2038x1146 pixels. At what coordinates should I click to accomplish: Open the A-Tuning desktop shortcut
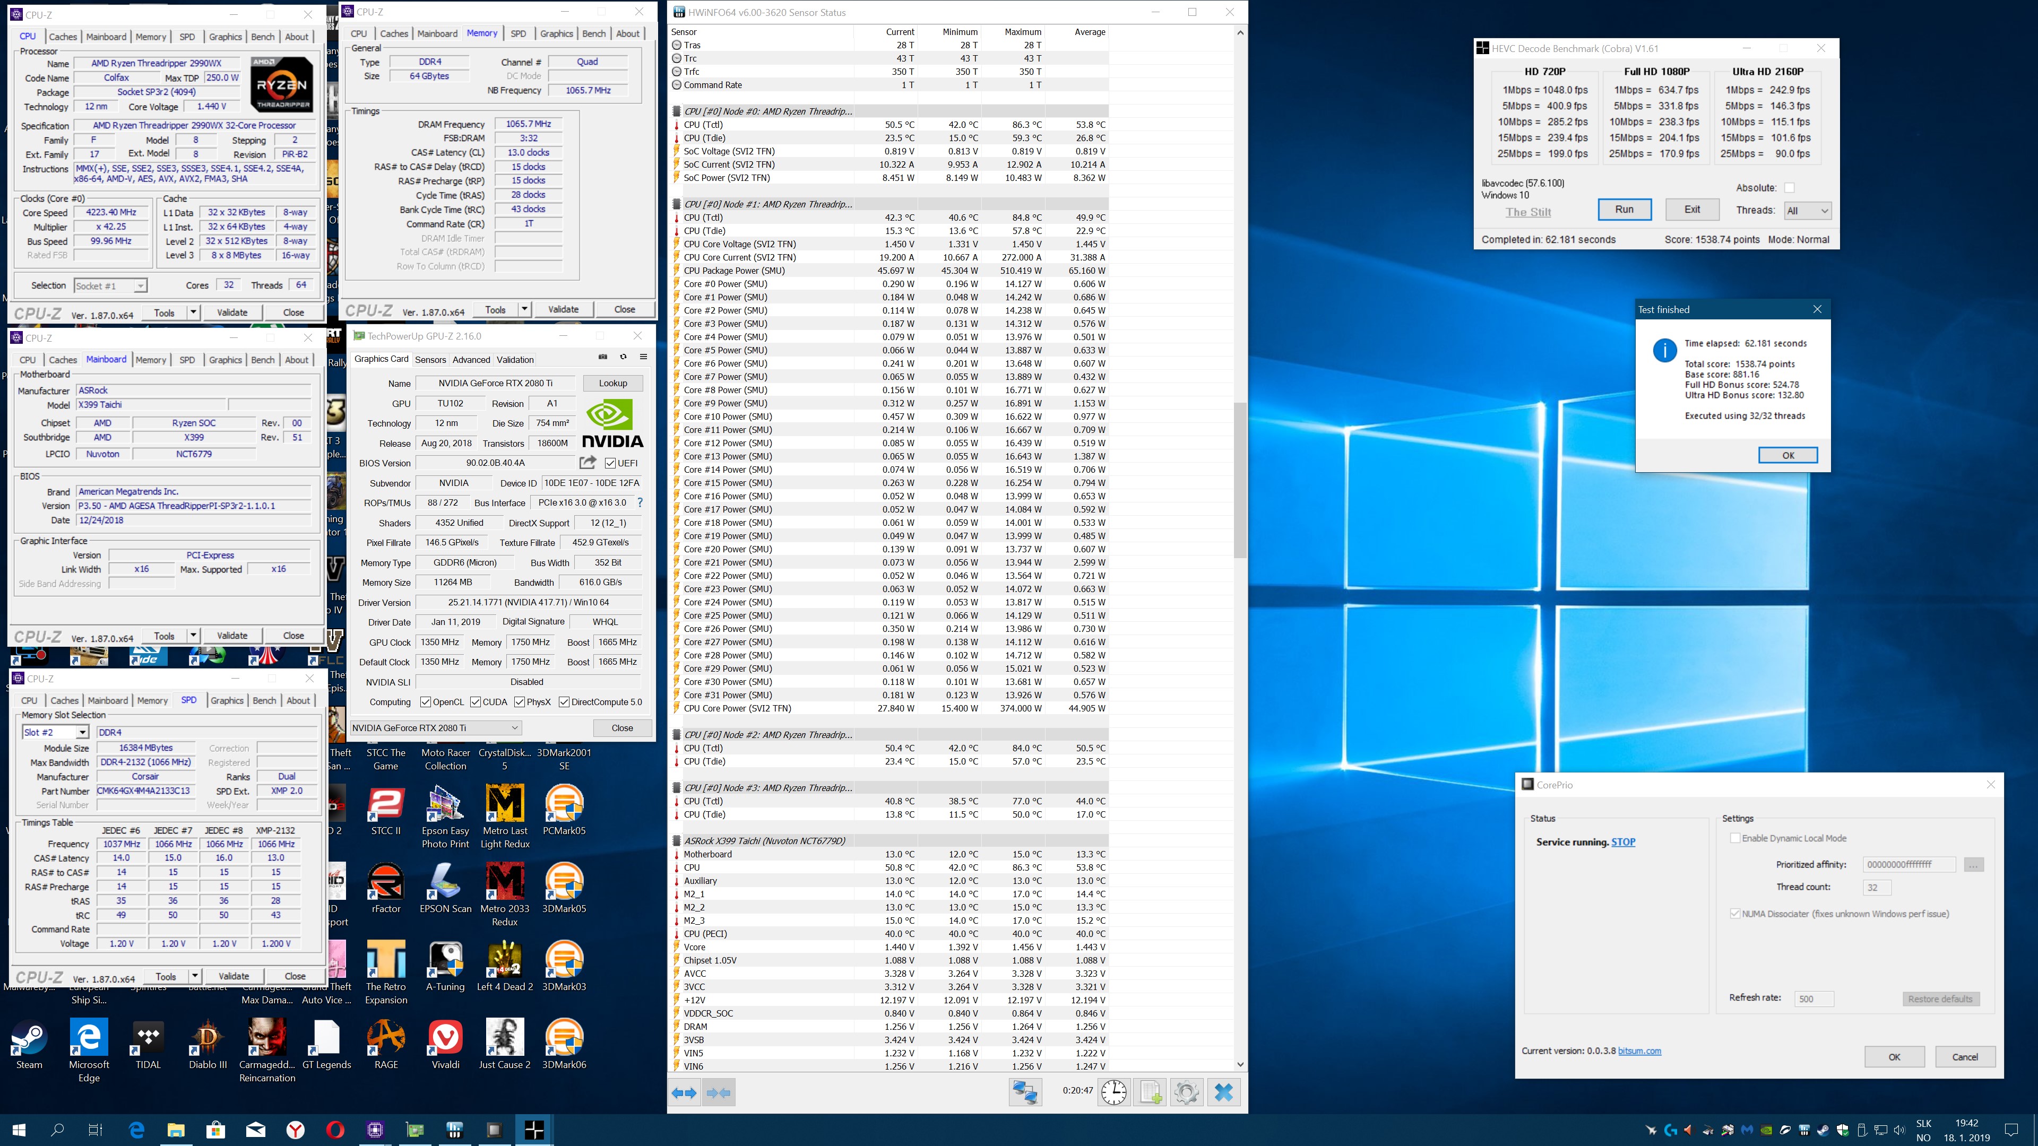coord(445,966)
